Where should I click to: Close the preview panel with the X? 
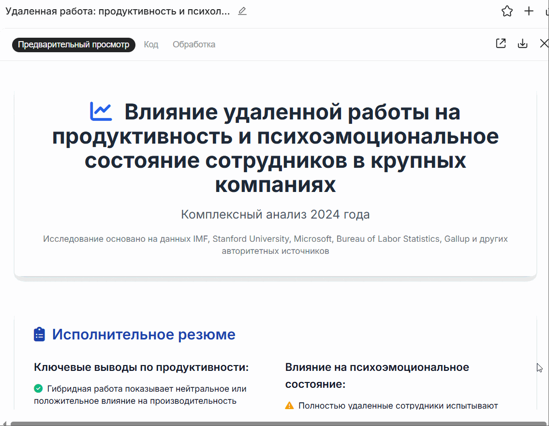[x=544, y=44]
